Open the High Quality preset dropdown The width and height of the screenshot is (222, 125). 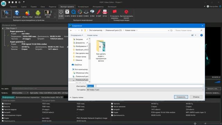(49, 93)
